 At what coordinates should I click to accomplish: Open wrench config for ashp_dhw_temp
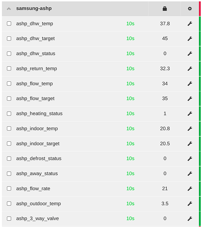click(190, 24)
